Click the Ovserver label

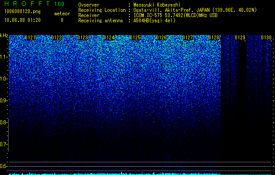click(89, 5)
